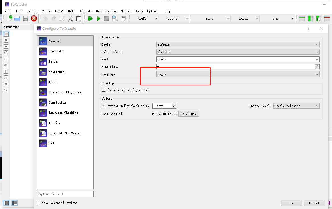
Task: Click the View log icon
Action: coord(123,18)
